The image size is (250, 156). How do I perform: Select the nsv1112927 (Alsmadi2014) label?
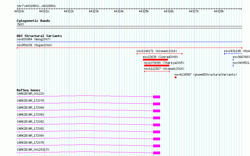click(x=164, y=69)
